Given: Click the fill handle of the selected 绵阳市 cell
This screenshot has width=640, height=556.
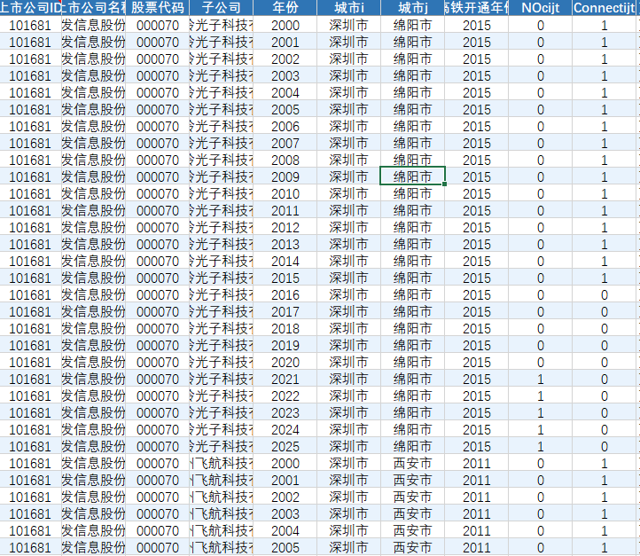Looking at the screenshot, I should click(444, 184).
